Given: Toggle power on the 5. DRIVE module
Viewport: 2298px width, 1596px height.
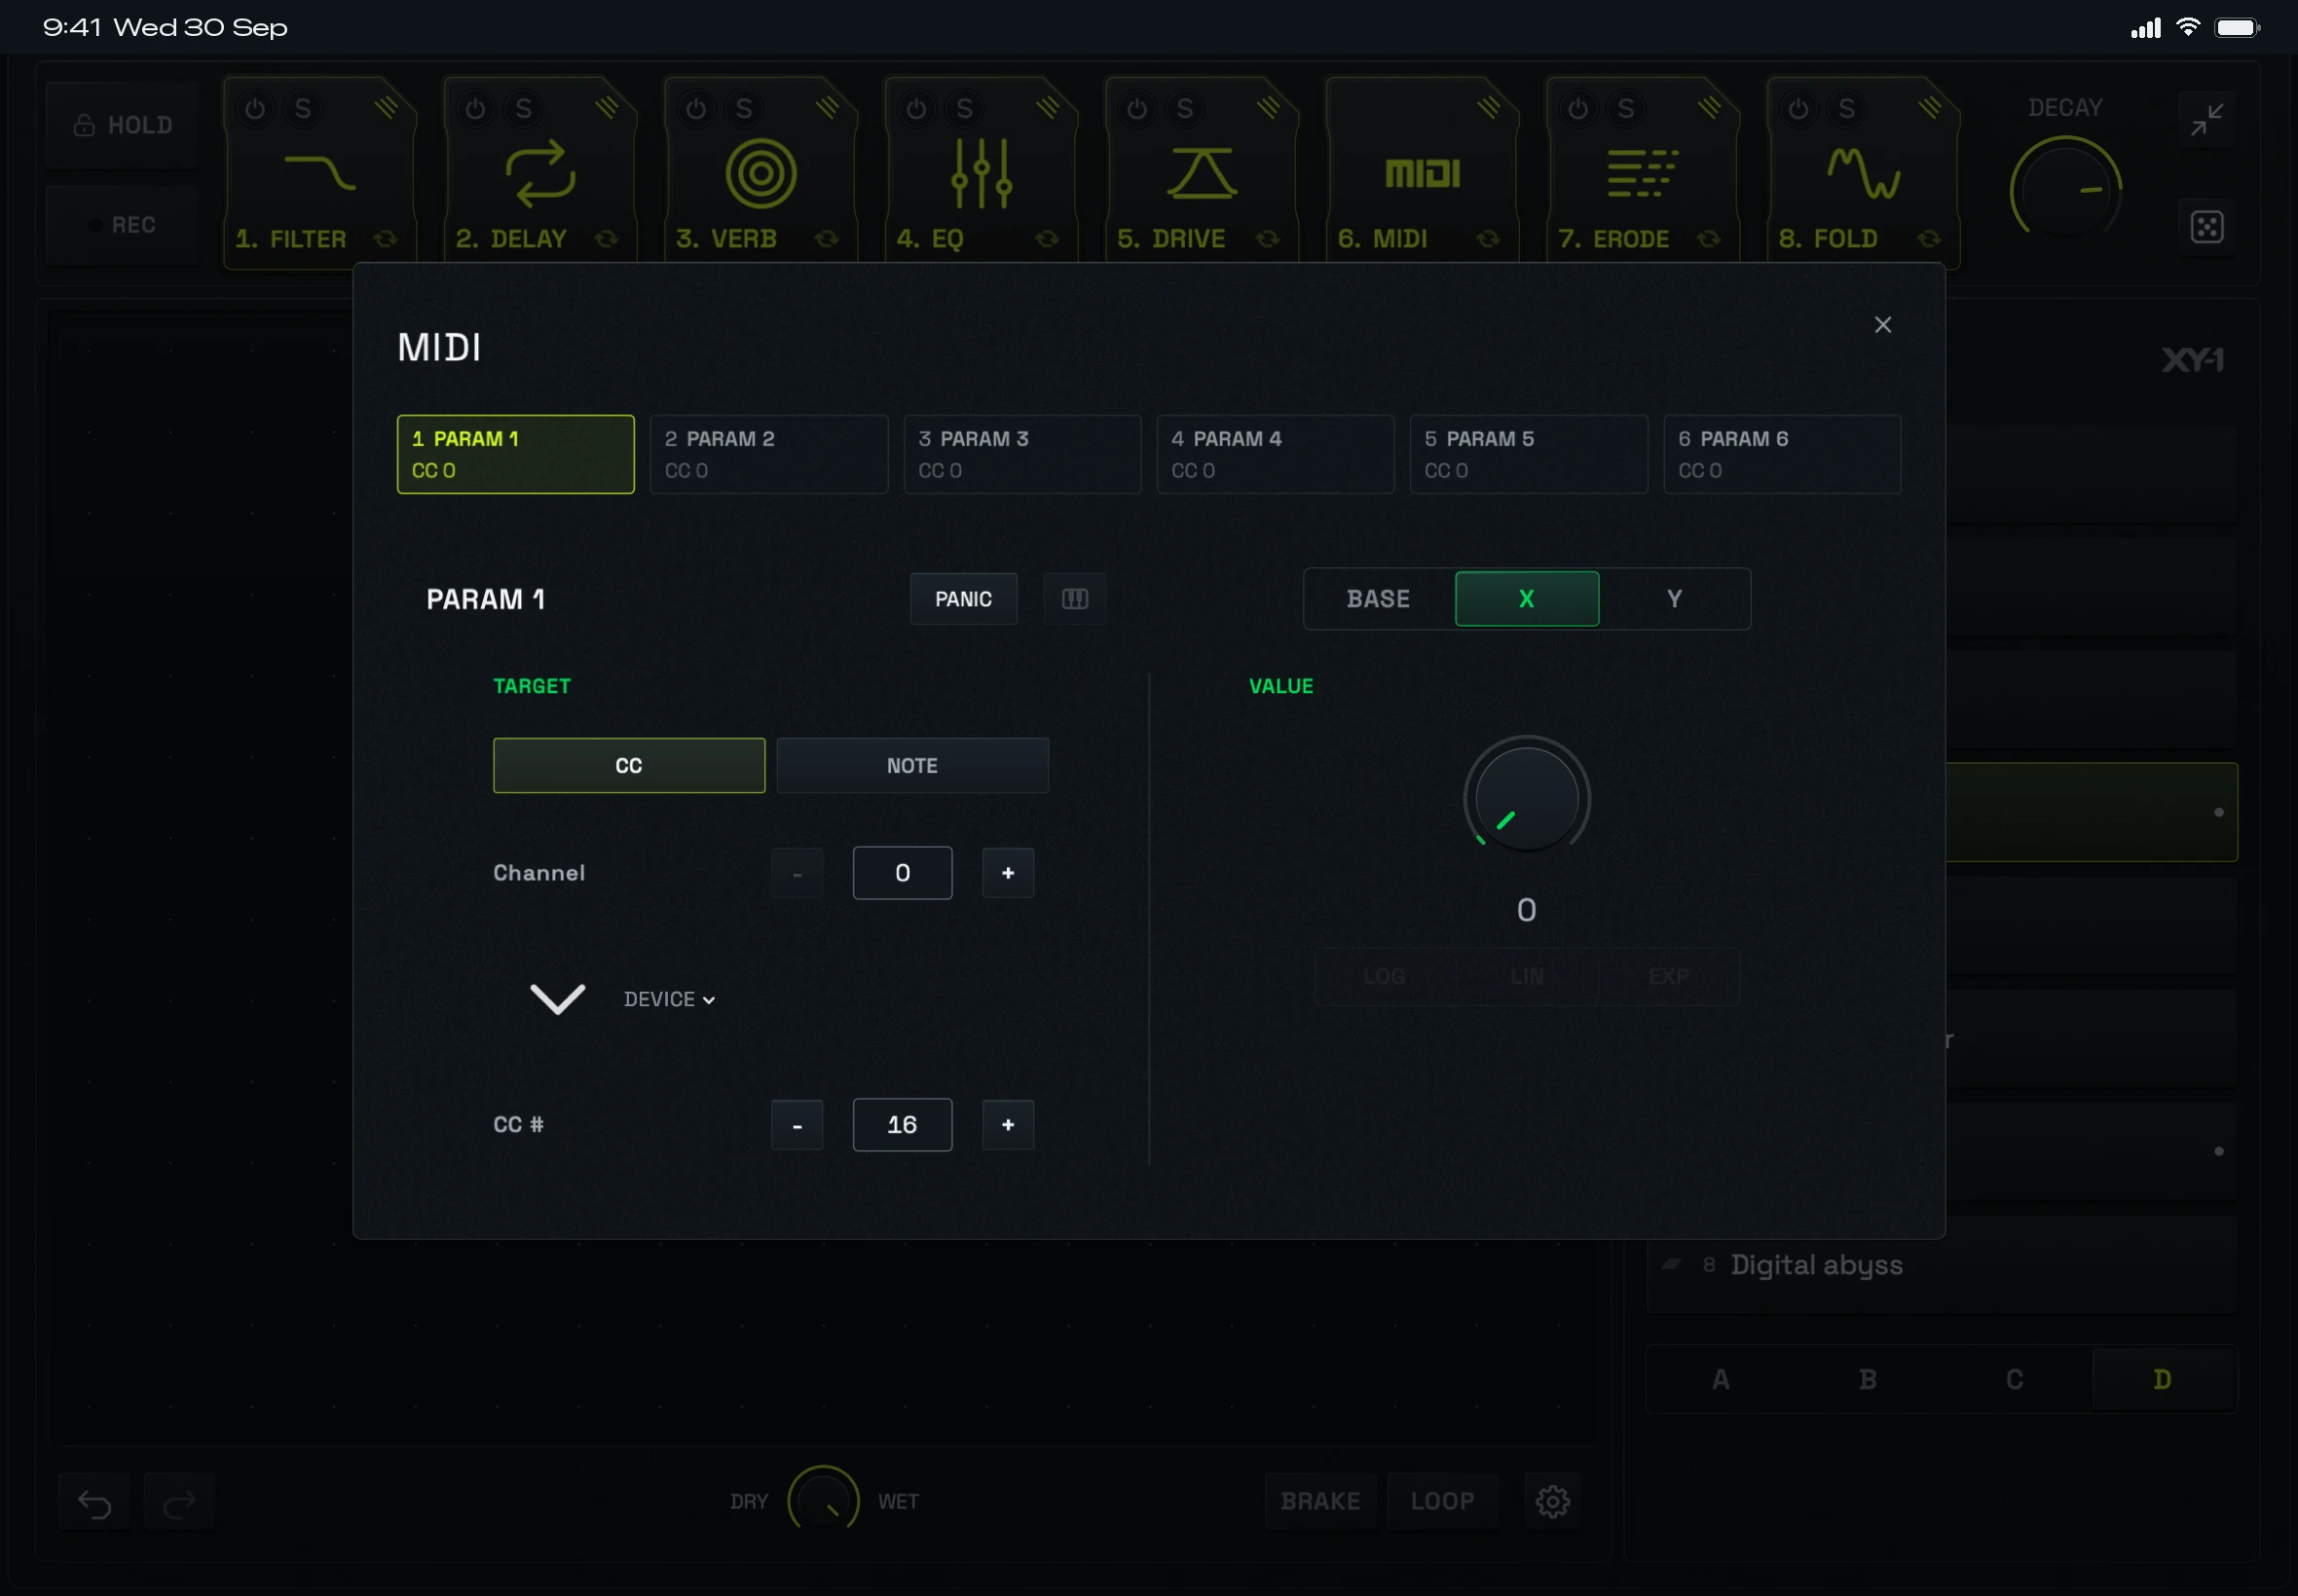Looking at the screenshot, I should [1137, 108].
